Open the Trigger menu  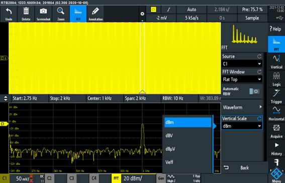276,96
